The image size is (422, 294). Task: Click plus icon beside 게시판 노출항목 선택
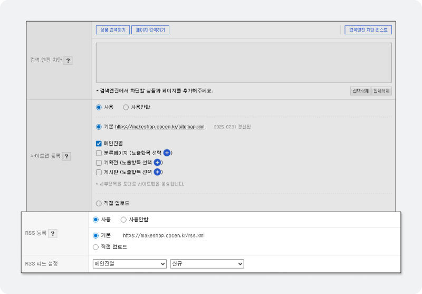click(157, 172)
